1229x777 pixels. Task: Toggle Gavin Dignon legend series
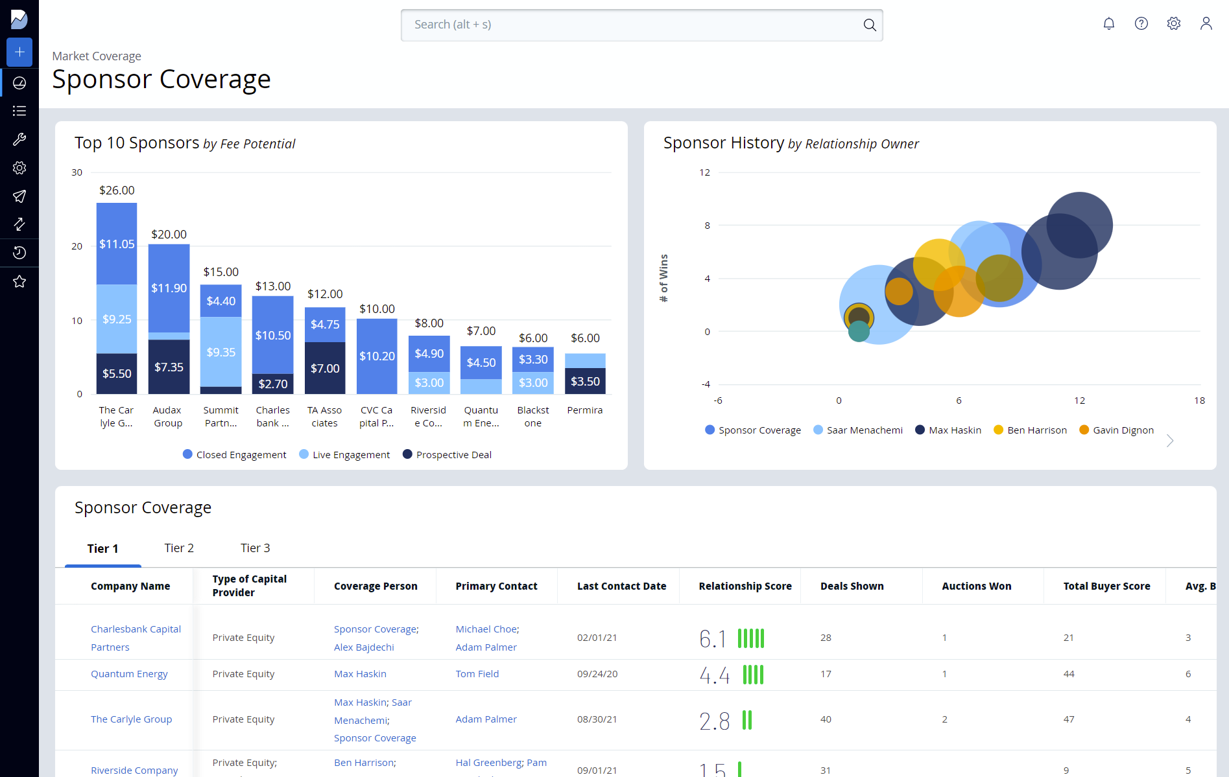click(1117, 430)
